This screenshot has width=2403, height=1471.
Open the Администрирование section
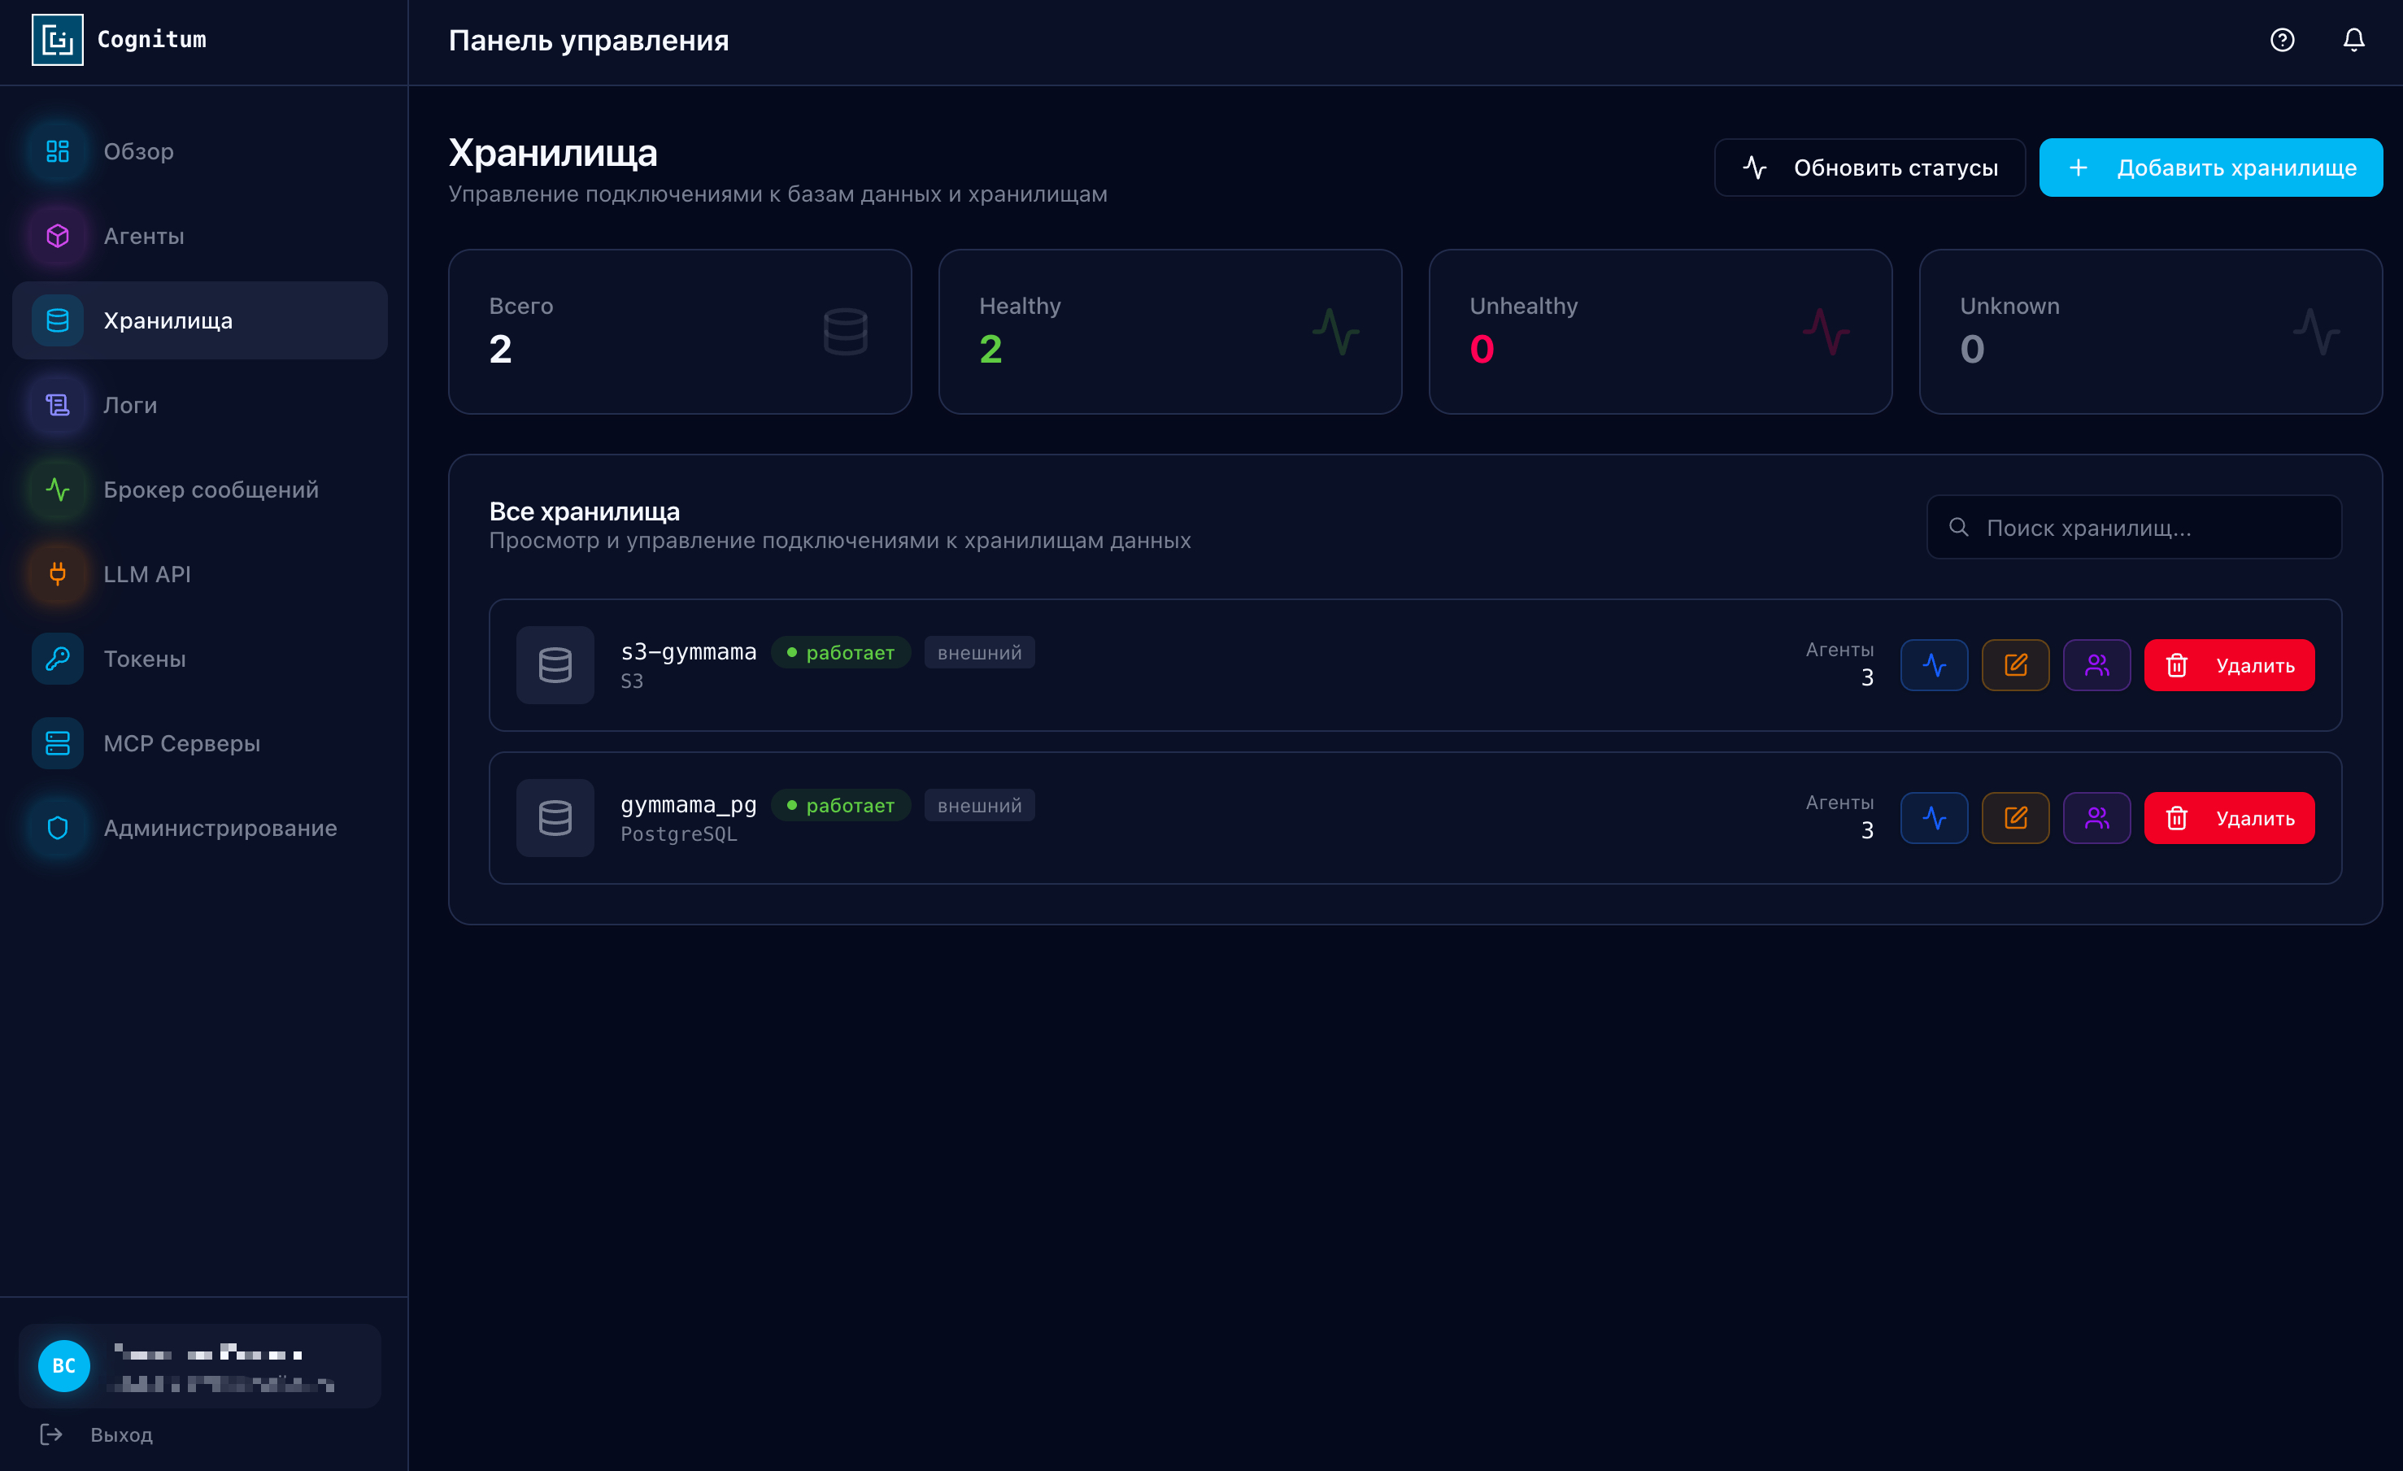pos(220,827)
